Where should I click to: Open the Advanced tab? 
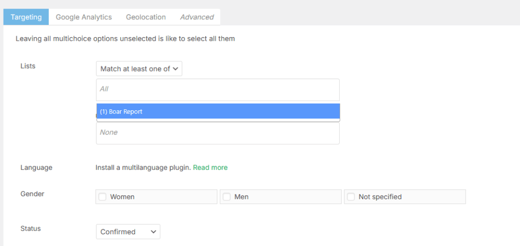[x=197, y=17]
